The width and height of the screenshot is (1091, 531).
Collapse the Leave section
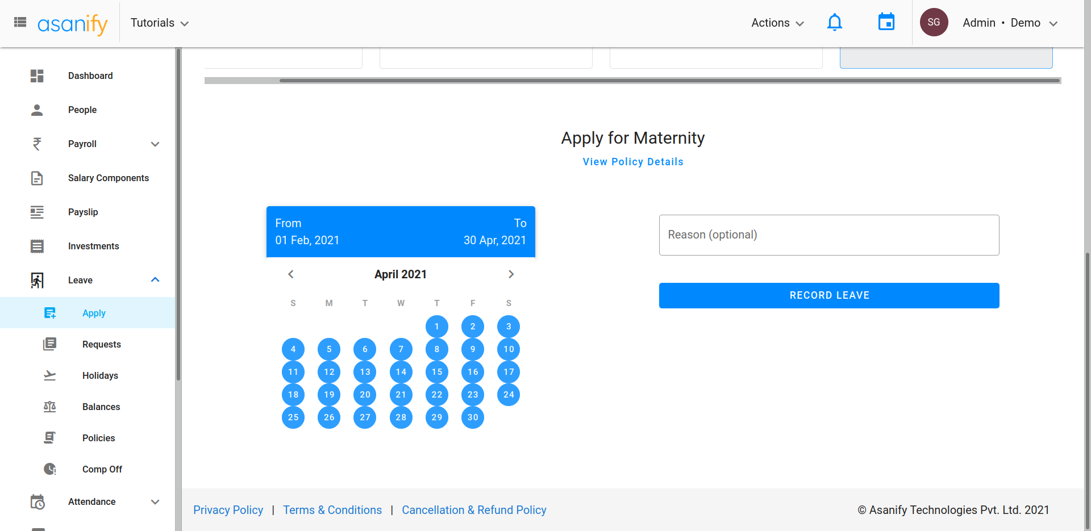click(x=155, y=279)
